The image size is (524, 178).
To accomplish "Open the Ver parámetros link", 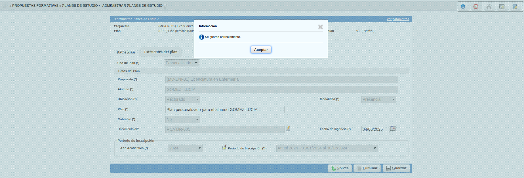I will pyautogui.click(x=398, y=19).
